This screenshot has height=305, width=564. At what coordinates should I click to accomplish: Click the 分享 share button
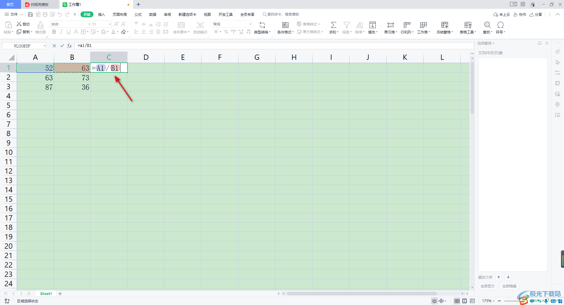536,14
